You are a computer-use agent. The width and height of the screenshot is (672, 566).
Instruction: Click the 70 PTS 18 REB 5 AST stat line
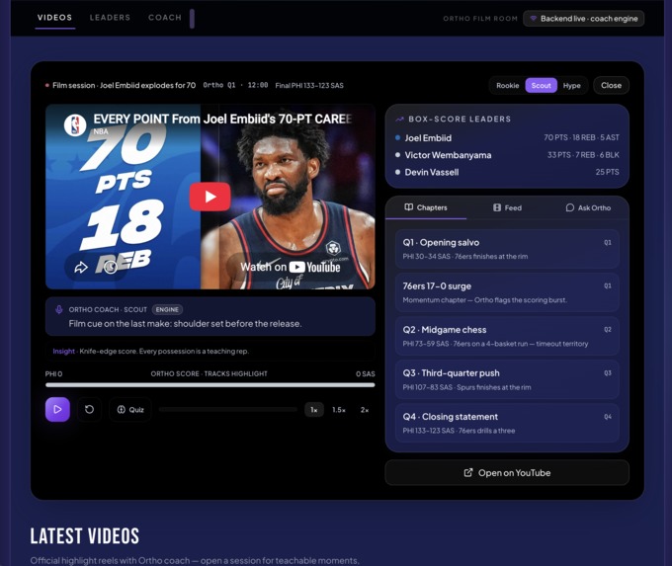[581, 137]
